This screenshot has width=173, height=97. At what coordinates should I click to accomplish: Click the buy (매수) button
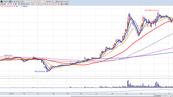coord(62,4)
